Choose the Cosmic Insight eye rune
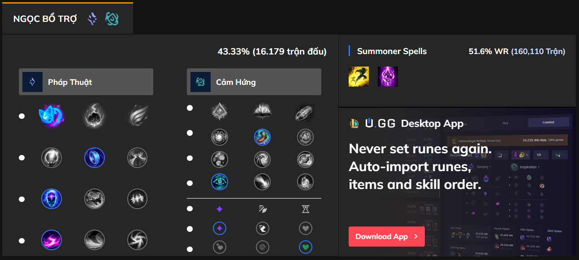Screen dimensions: 579x260 [x=220, y=182]
